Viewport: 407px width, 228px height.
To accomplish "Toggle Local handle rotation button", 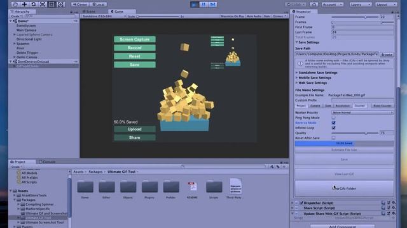I will point(99,4).
